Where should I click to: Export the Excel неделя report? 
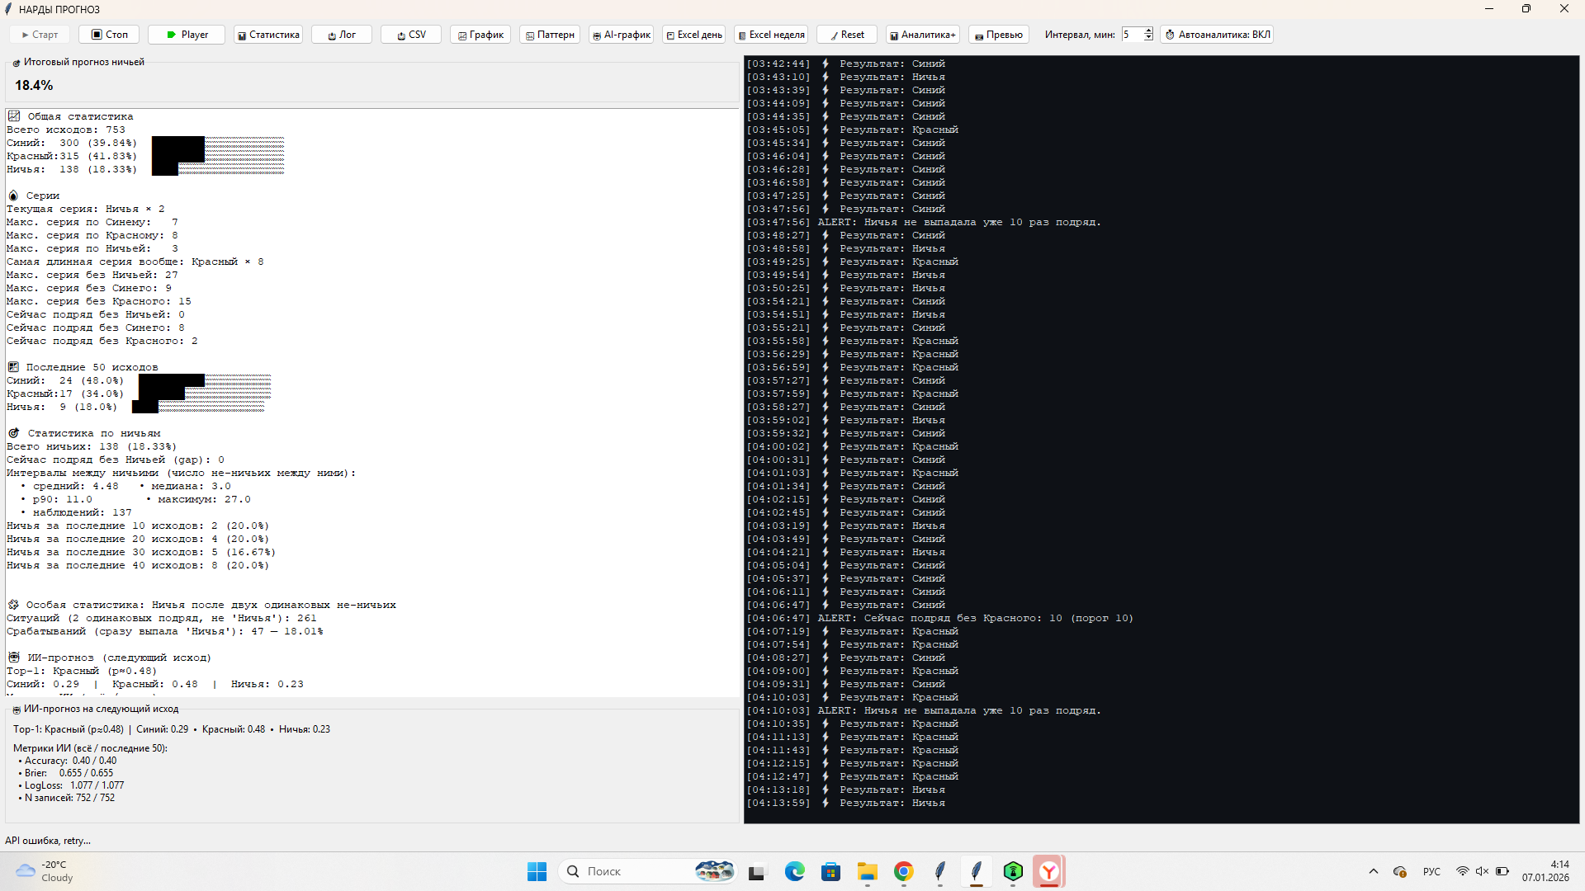(771, 35)
